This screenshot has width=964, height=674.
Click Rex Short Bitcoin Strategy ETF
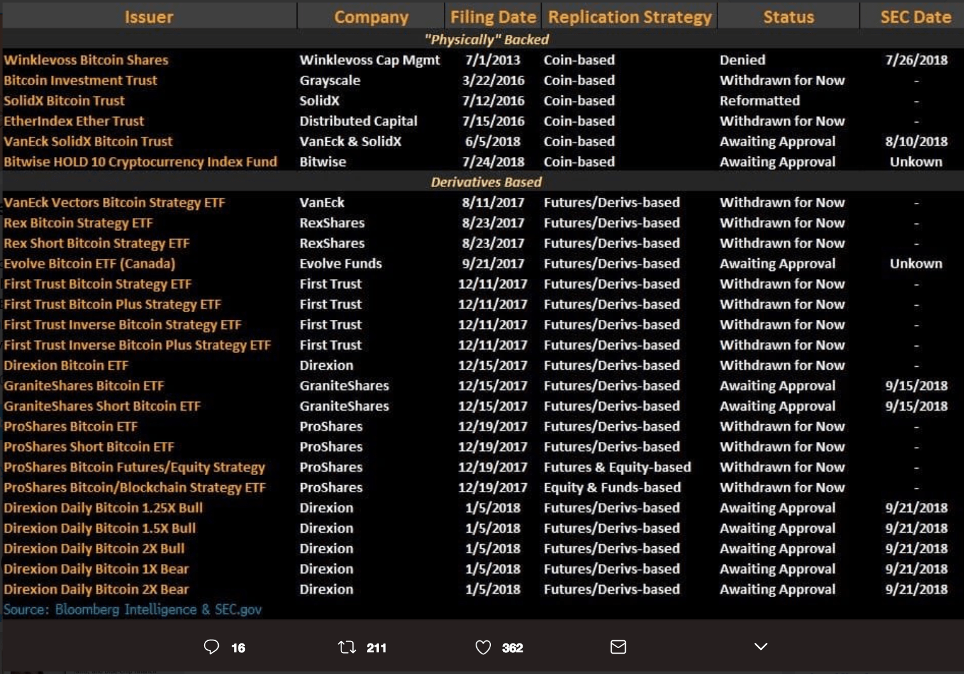[97, 243]
